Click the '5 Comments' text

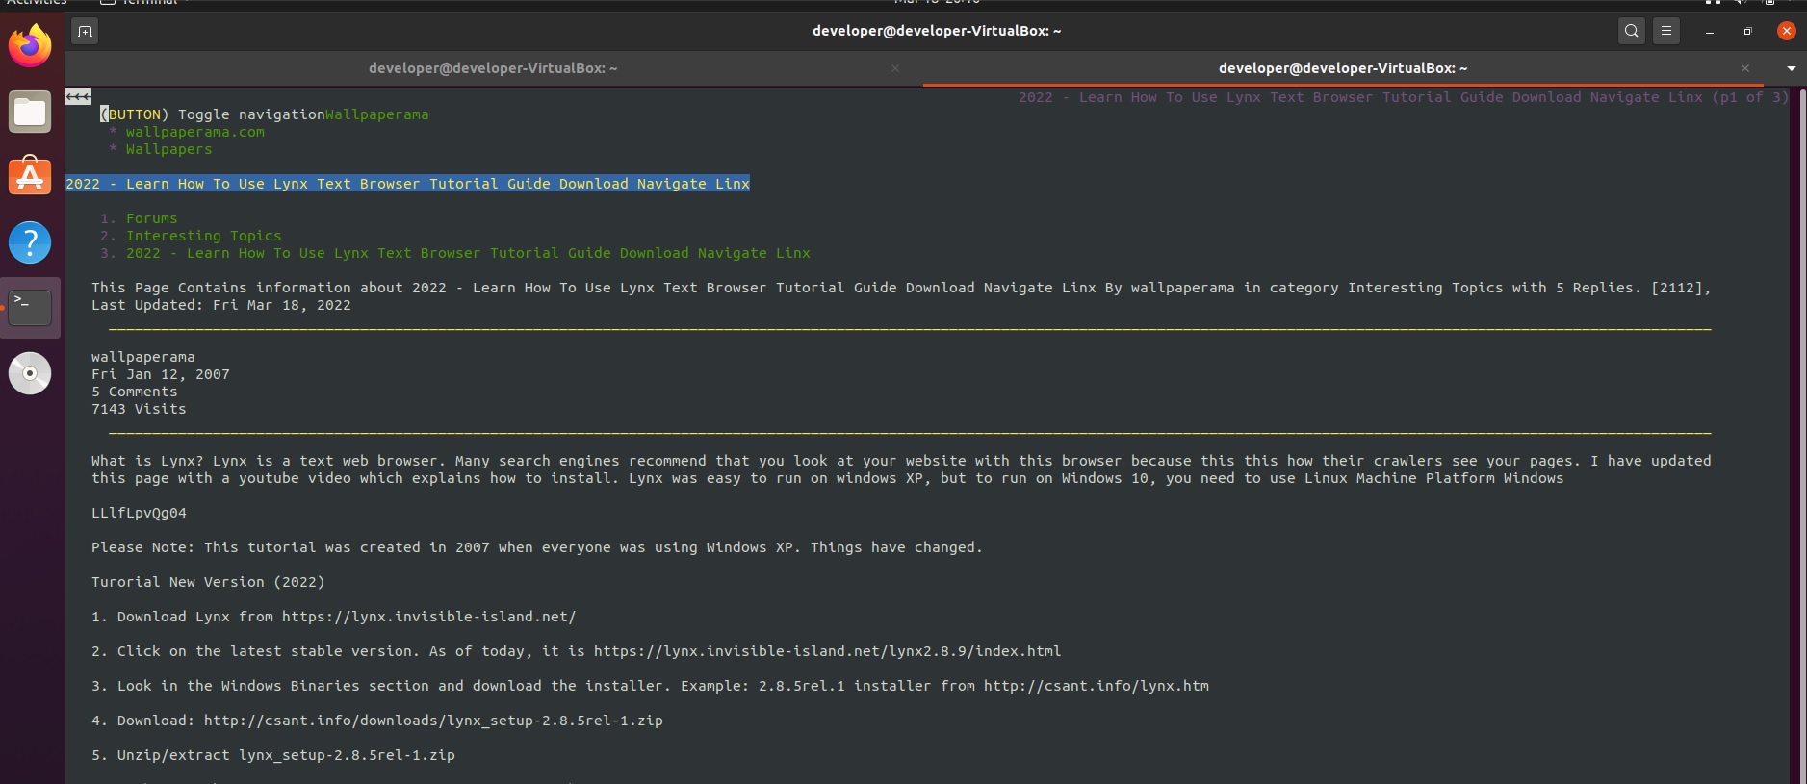tap(135, 392)
